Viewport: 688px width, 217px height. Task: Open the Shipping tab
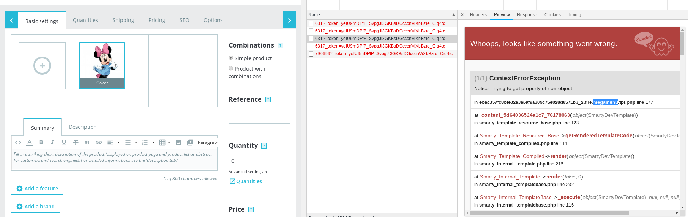point(123,20)
